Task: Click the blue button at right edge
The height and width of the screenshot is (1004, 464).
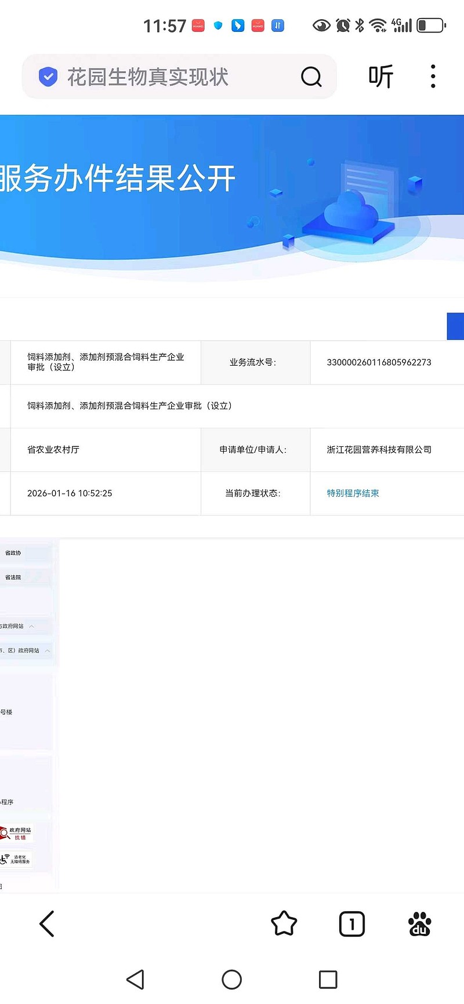Action: pos(455,326)
